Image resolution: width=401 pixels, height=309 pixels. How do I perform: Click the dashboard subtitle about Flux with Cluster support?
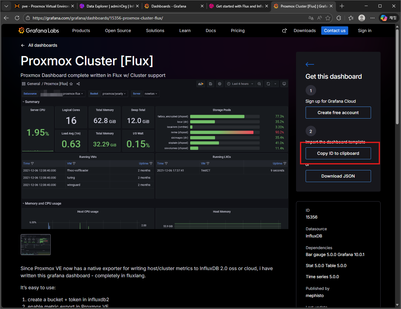coord(93,75)
